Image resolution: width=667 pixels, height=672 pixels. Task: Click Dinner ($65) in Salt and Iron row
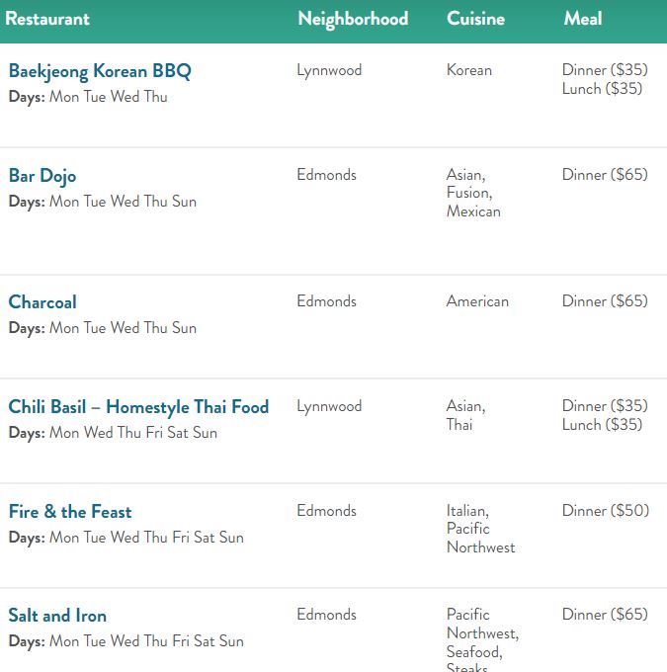[605, 615]
